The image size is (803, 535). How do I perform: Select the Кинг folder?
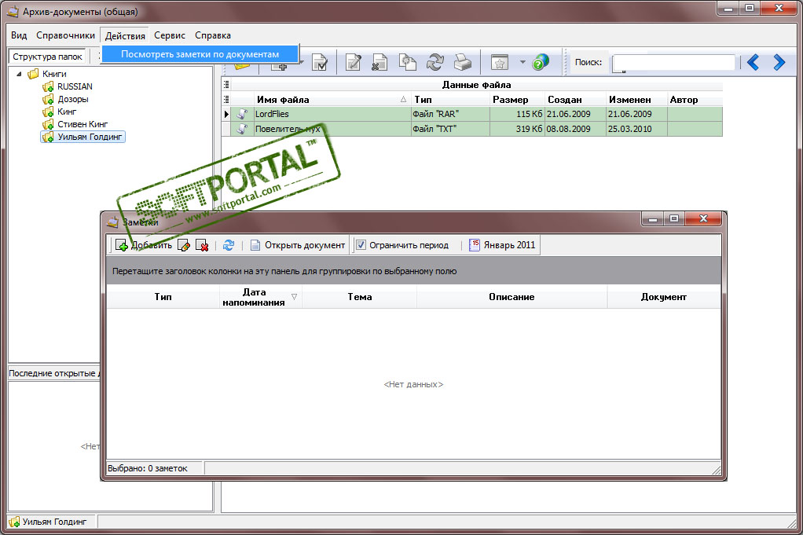(x=67, y=112)
